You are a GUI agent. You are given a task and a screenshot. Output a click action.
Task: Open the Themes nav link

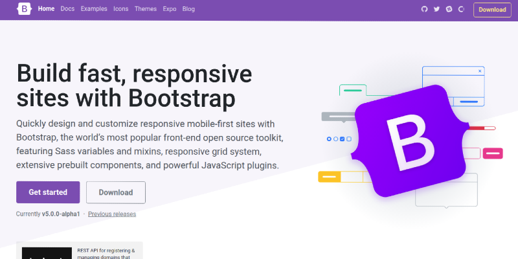145,10
